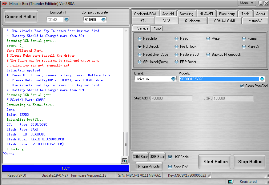Switch to the MTK tab
Screen dimensions: 269x185
[x=143, y=21]
